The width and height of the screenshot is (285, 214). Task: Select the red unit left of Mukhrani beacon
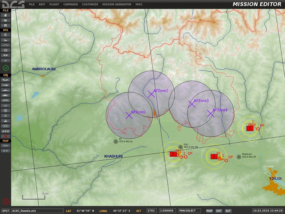(214, 156)
